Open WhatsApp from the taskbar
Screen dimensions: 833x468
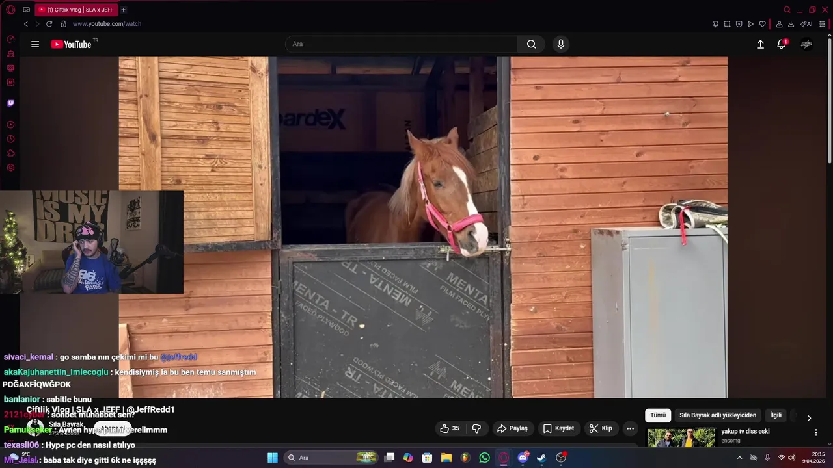[484, 458]
